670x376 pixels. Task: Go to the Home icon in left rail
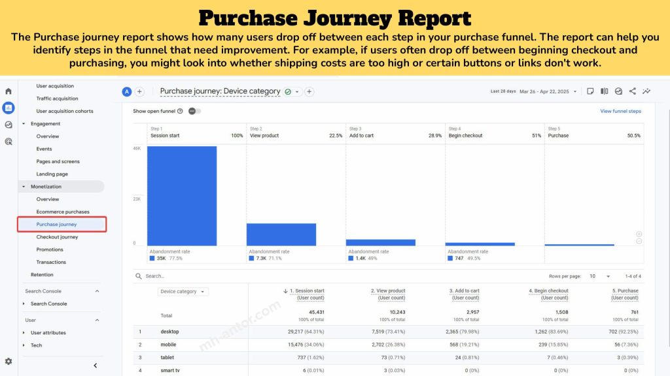coord(8,91)
